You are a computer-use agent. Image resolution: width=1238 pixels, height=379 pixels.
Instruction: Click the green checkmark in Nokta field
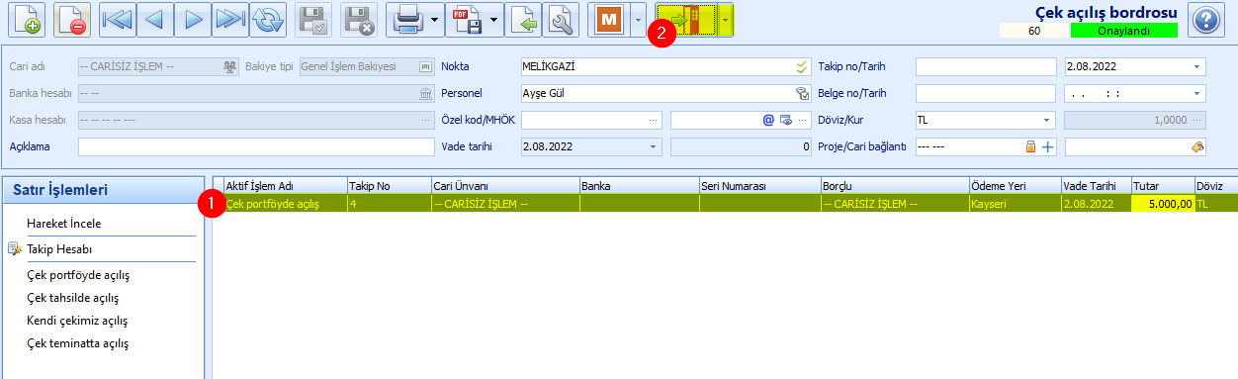[802, 66]
